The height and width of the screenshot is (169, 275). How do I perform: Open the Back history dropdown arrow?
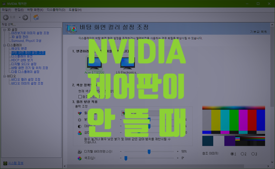pyautogui.click(x=20, y=17)
